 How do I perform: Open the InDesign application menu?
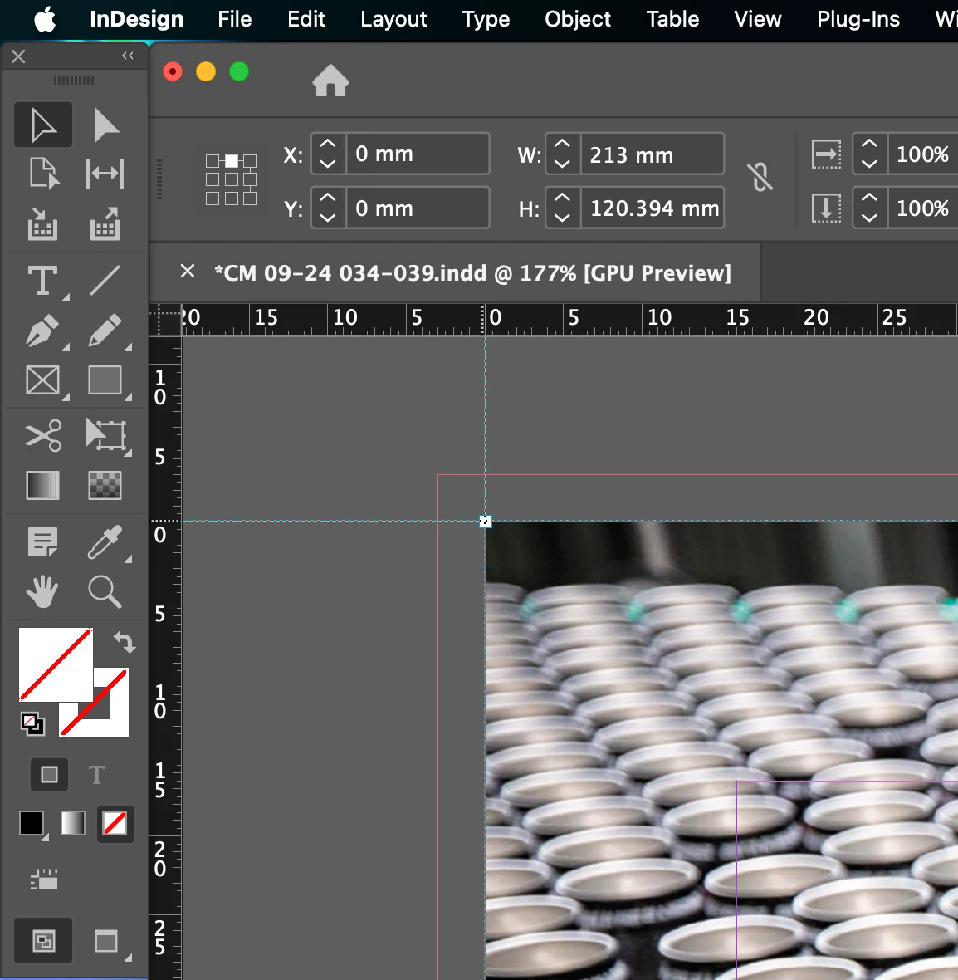coord(137,19)
